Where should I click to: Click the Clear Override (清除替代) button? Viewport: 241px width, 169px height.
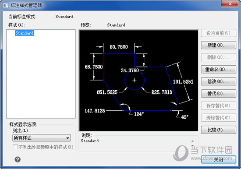[x=218, y=118]
